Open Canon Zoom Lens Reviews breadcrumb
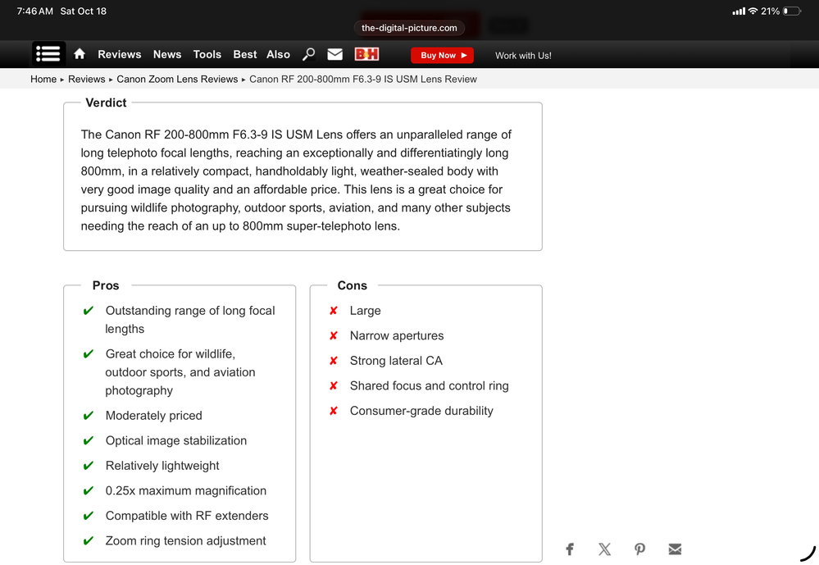819x565 pixels. click(x=177, y=79)
